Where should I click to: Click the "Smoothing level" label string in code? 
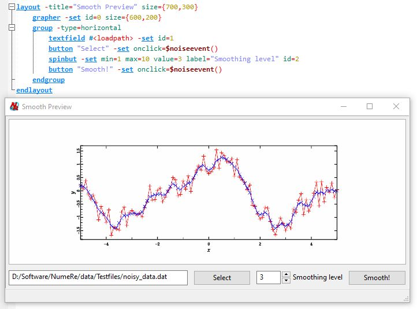point(244,59)
